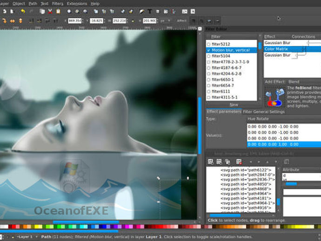This screenshot has width=321, height=241.
Task: Tick the filter6111 checkbox
Action: click(209, 92)
